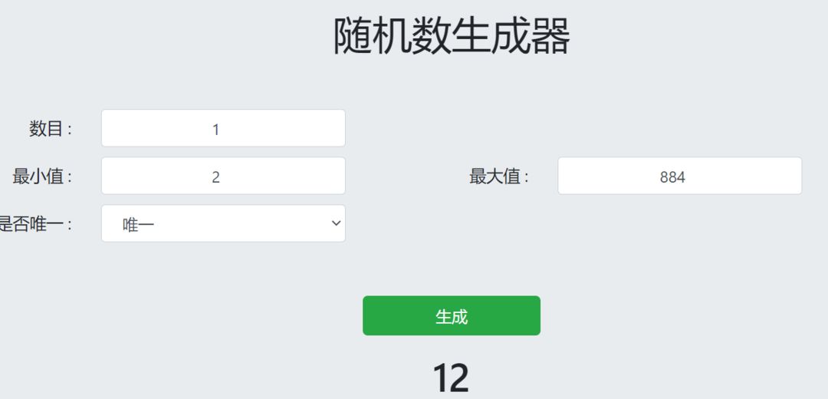Select the 最大值 input field
This screenshot has height=399, width=828.
(x=679, y=176)
